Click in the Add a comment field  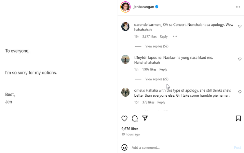179,147
